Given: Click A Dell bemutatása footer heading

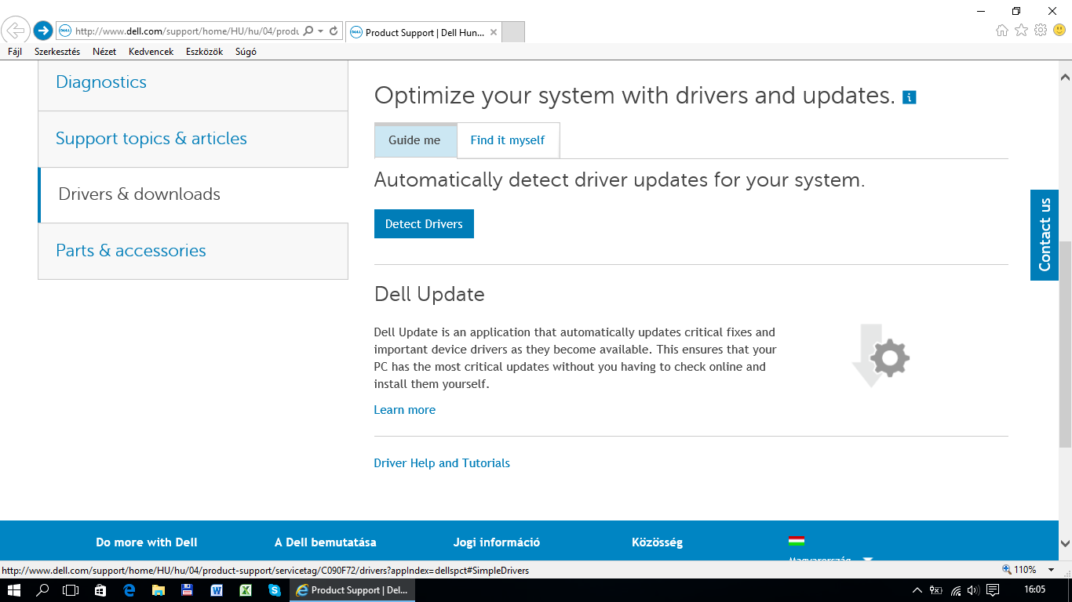Looking at the screenshot, I should tap(326, 542).
